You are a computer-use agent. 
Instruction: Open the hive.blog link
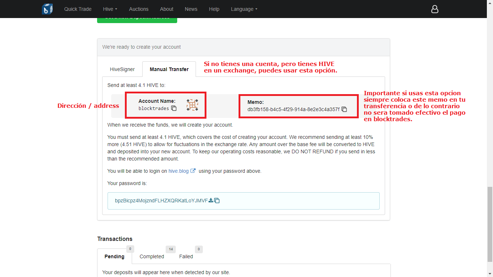point(182,171)
